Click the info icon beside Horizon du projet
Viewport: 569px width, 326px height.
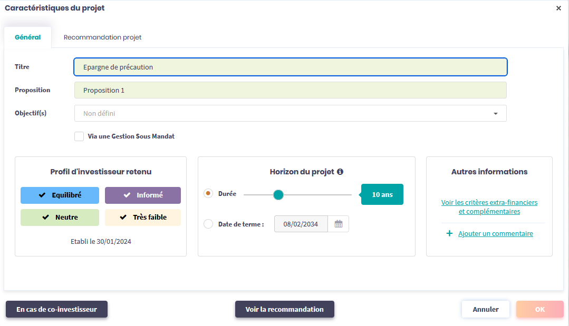pyautogui.click(x=340, y=172)
